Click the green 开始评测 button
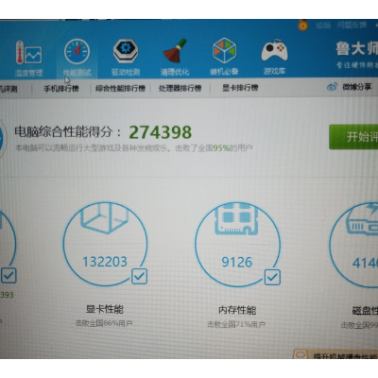The image size is (378, 378). 353,137
